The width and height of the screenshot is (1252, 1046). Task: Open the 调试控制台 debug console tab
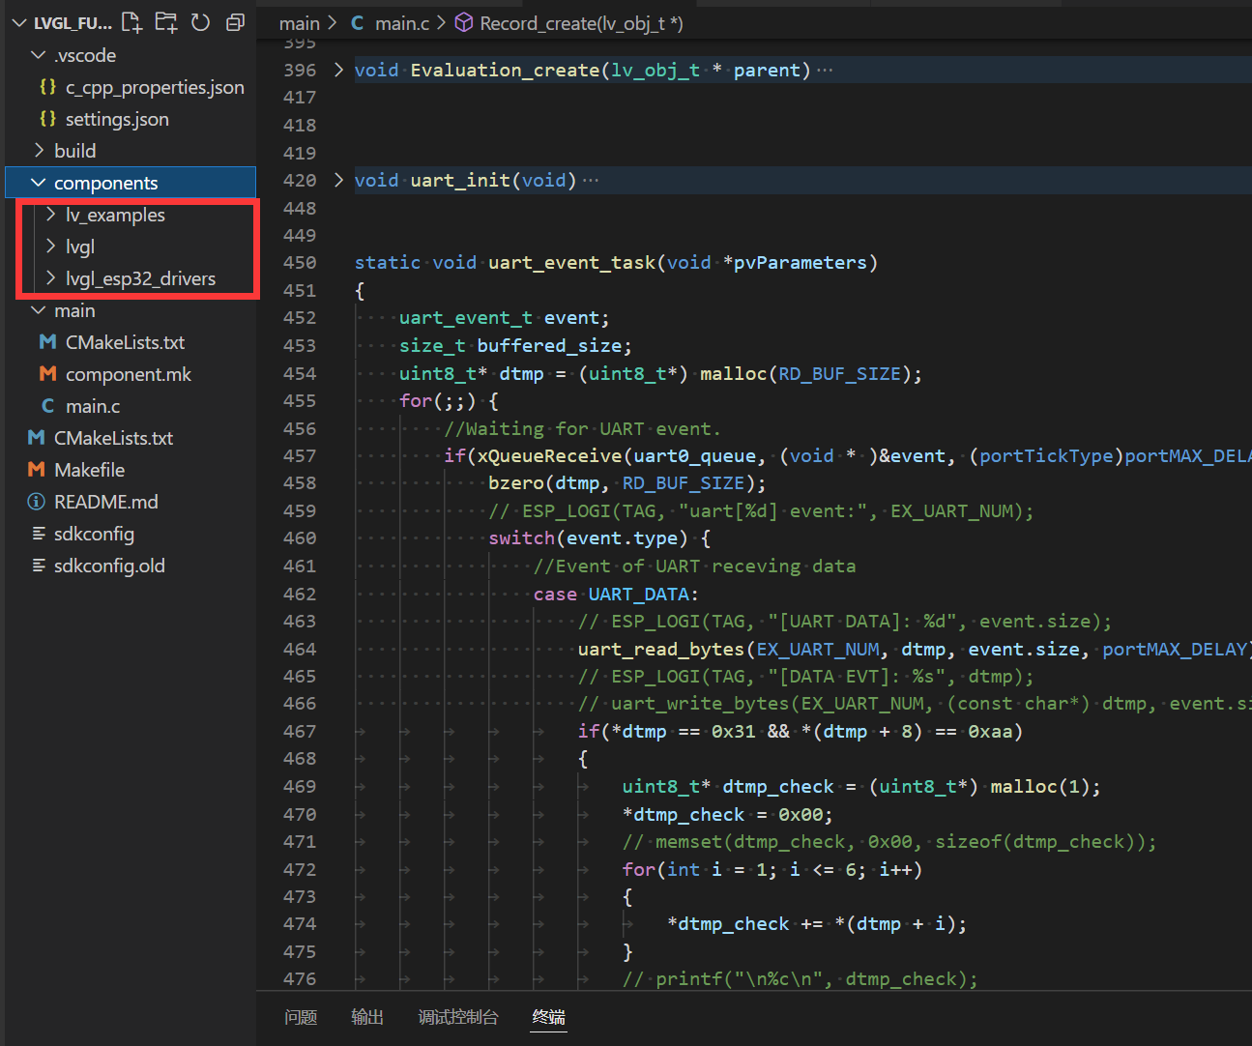458,1017
